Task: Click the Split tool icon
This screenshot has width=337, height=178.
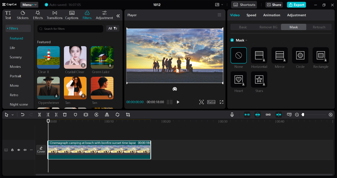Action: [39, 115]
